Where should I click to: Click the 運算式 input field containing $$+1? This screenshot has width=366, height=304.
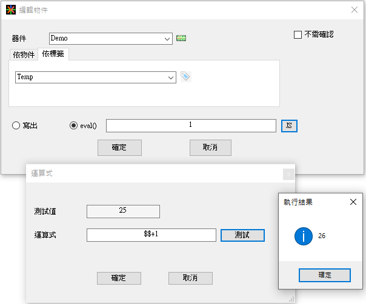pyautogui.click(x=151, y=235)
